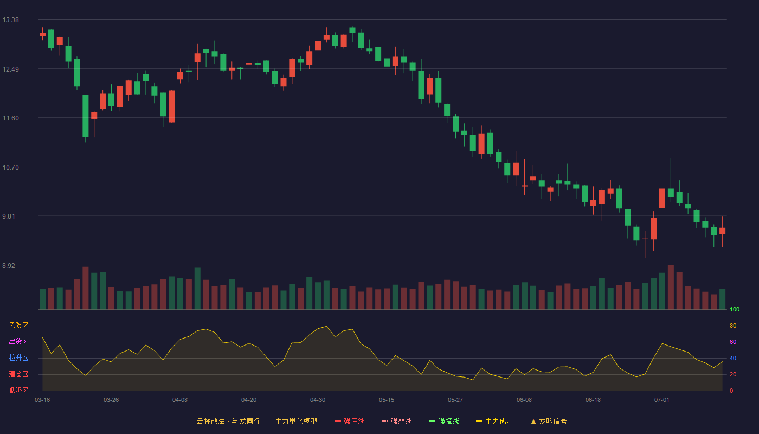Click the 11.60 price axis label
Image resolution: width=759 pixels, height=434 pixels.
pyautogui.click(x=10, y=118)
